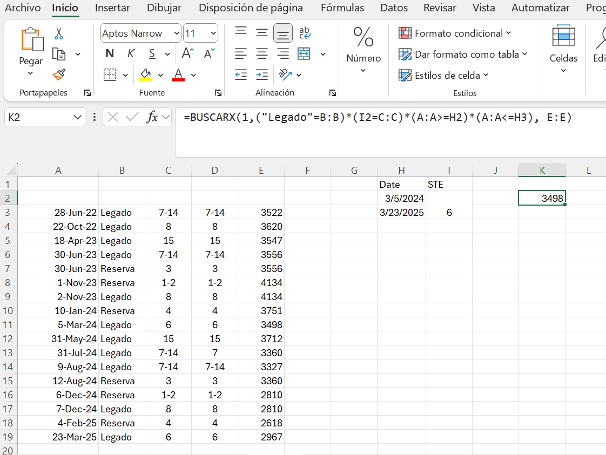Click the text orientation icon

click(x=285, y=74)
